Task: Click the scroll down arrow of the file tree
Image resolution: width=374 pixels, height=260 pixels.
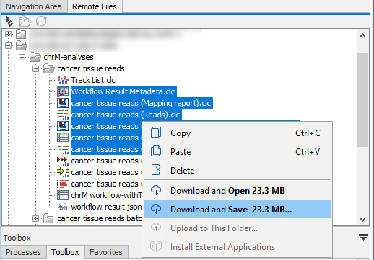Action: point(362,219)
